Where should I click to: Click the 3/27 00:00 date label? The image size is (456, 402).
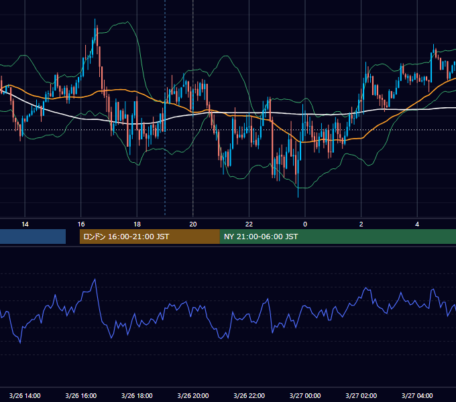pos(305,395)
